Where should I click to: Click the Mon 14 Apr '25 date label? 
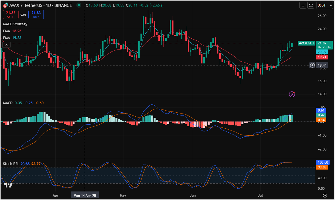click(x=85, y=195)
